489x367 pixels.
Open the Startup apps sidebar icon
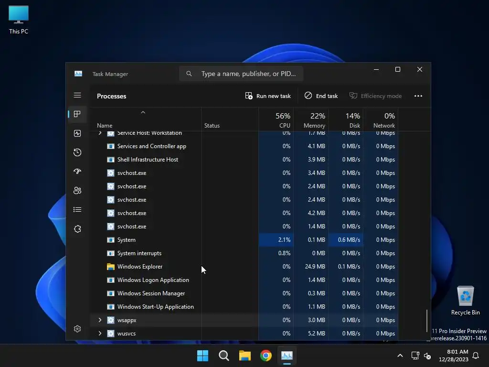point(77,172)
